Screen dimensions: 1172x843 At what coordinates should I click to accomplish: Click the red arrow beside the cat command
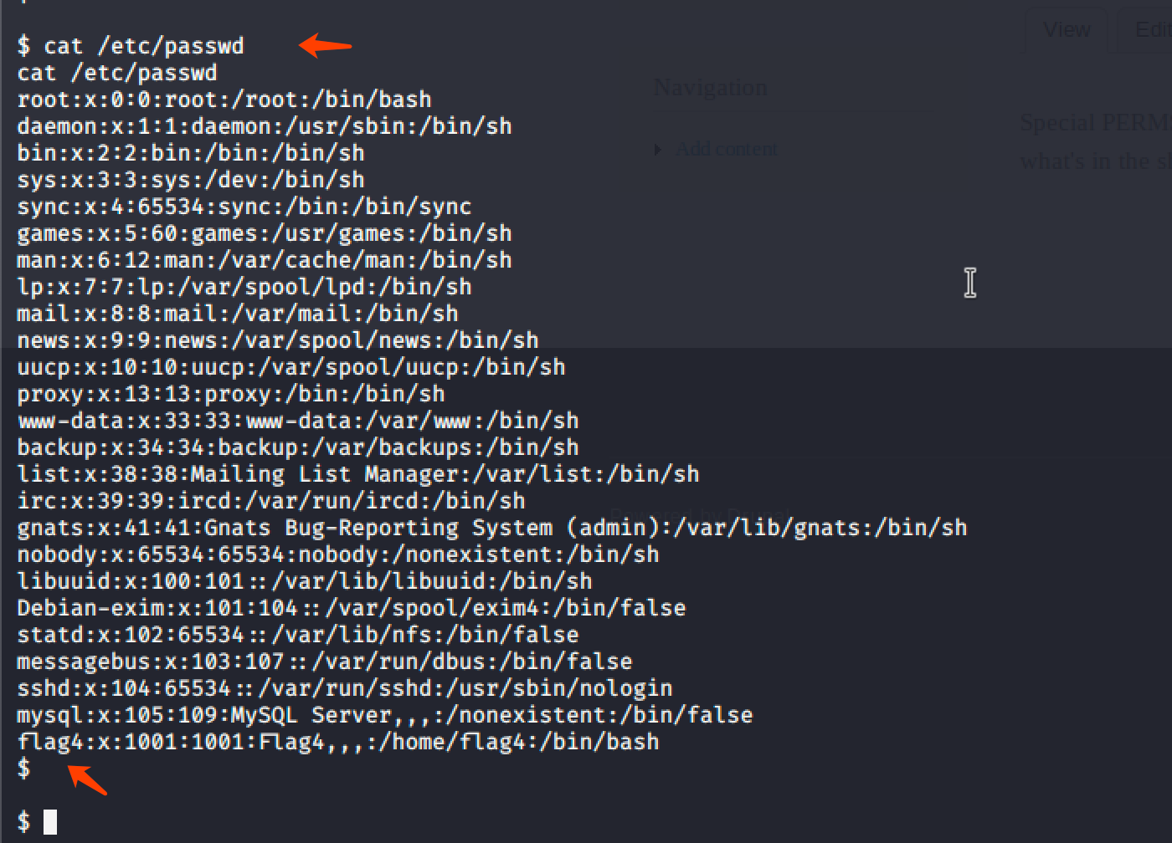[325, 45]
